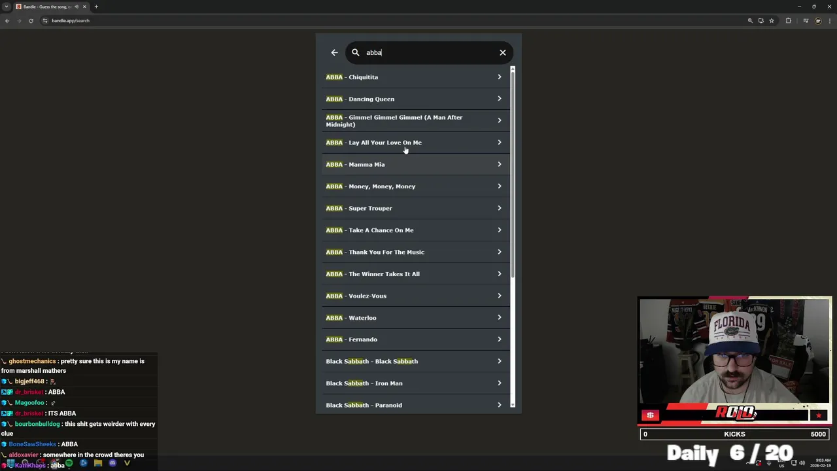837x471 pixels.
Task: Click the back arrow beside search box
Action: (334, 52)
